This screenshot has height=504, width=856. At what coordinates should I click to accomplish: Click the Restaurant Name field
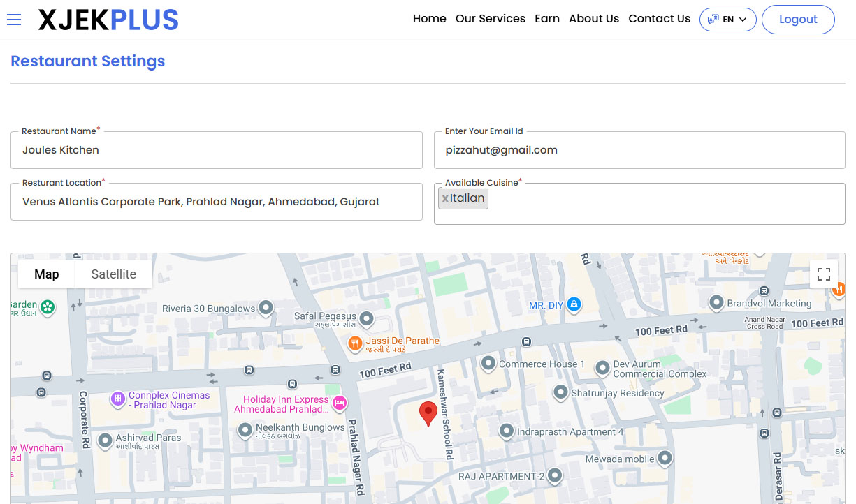click(217, 150)
